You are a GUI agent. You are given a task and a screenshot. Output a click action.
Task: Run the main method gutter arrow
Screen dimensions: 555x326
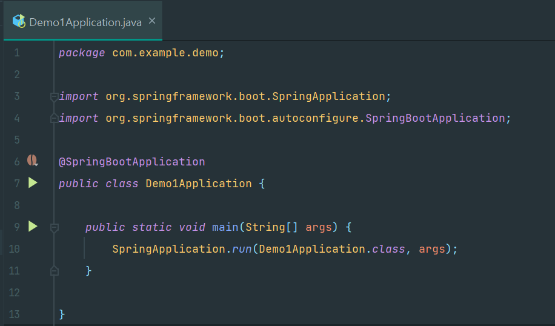[x=33, y=227]
